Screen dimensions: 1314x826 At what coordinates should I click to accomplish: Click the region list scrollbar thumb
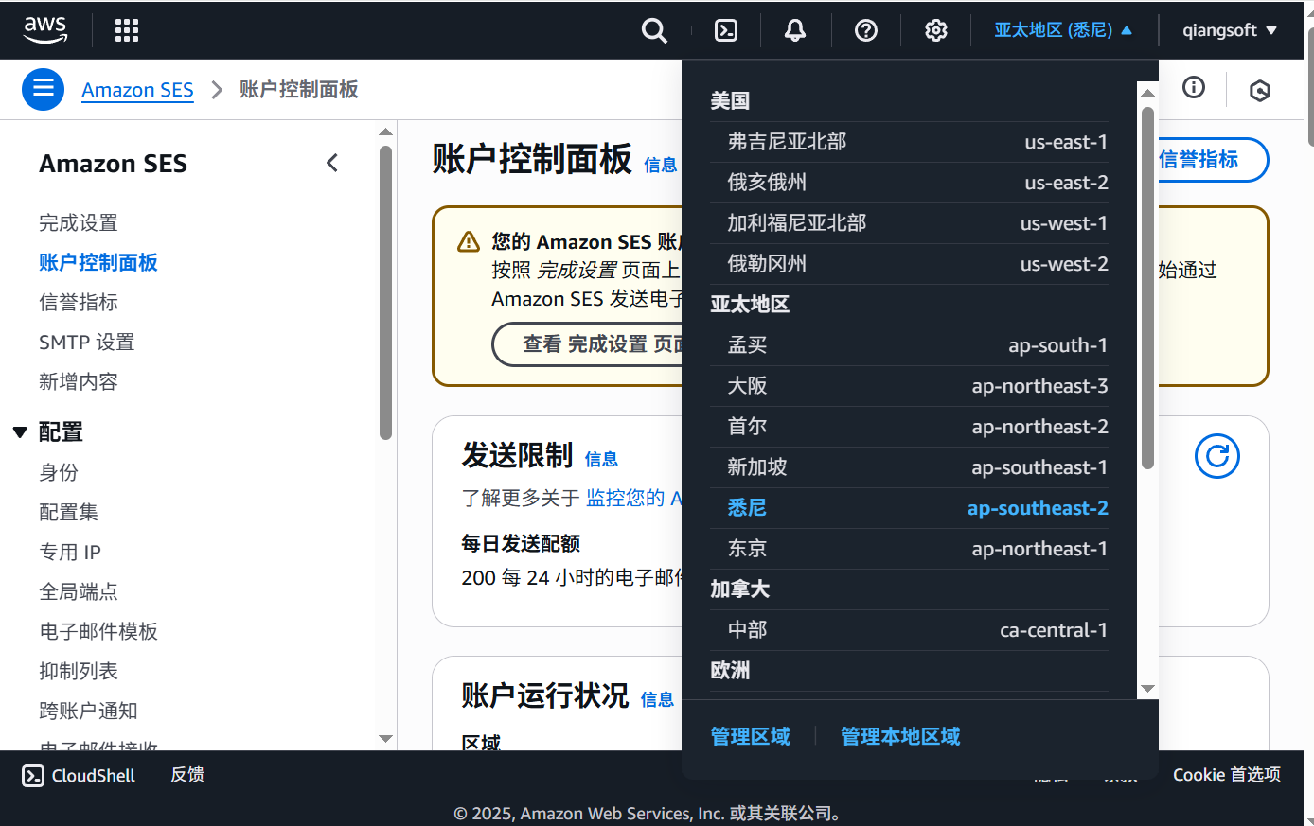click(1147, 288)
